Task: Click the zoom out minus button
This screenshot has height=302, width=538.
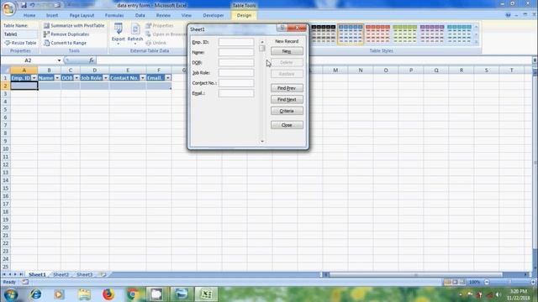Action: click(x=487, y=282)
